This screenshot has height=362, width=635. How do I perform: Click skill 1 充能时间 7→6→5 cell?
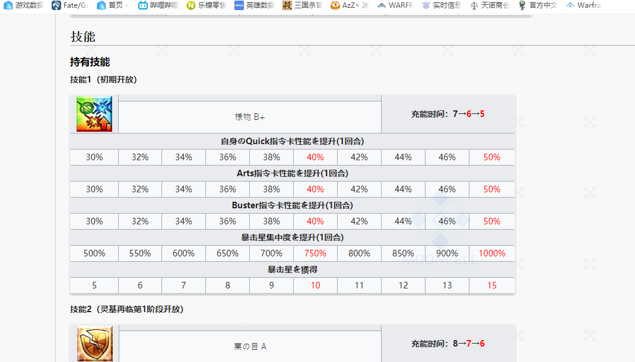point(448,114)
